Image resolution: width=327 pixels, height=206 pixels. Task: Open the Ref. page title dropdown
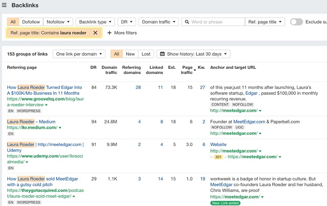(x=265, y=22)
